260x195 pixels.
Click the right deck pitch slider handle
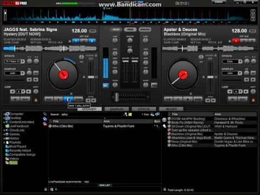click(x=210, y=77)
